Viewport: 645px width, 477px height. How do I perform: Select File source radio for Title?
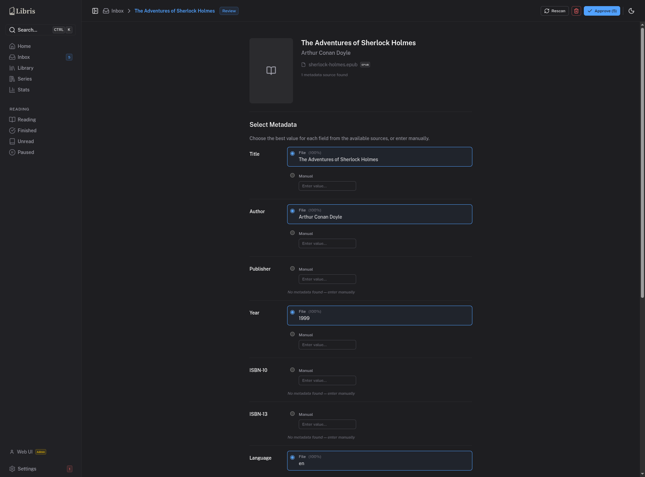292,154
